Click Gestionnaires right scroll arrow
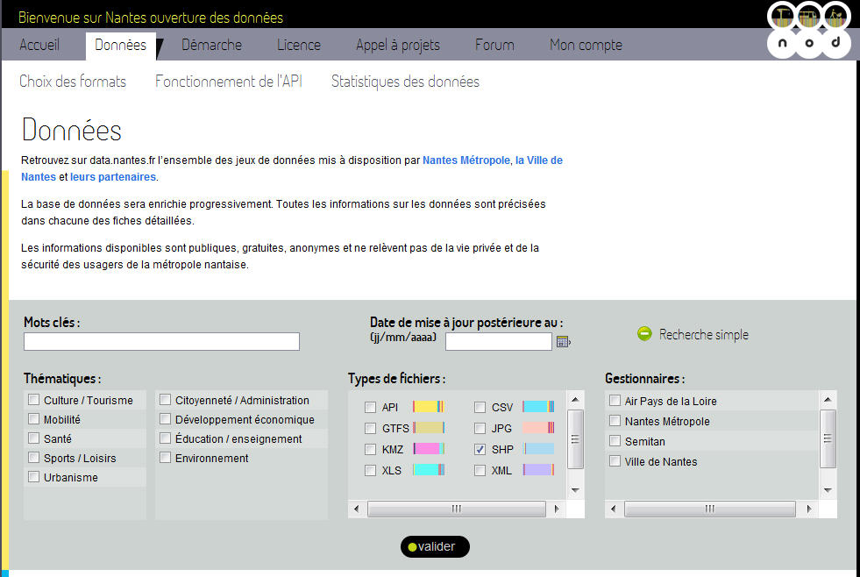Viewport: 860px width, 577px height. [809, 509]
